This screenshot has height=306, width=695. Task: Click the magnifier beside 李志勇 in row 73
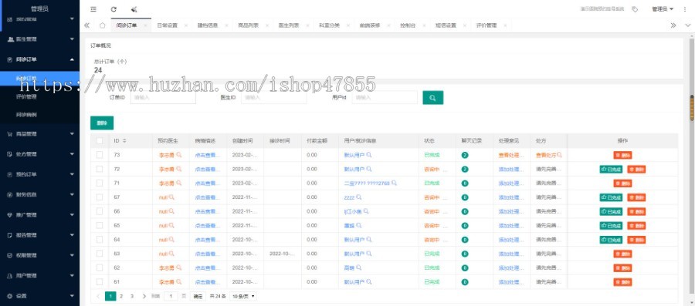[178, 155]
